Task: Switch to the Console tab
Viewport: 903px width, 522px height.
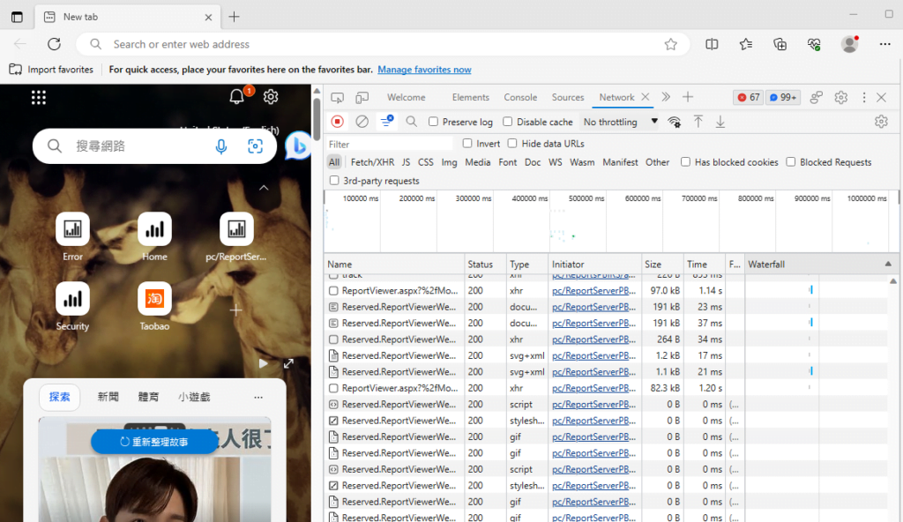Action: [520, 97]
